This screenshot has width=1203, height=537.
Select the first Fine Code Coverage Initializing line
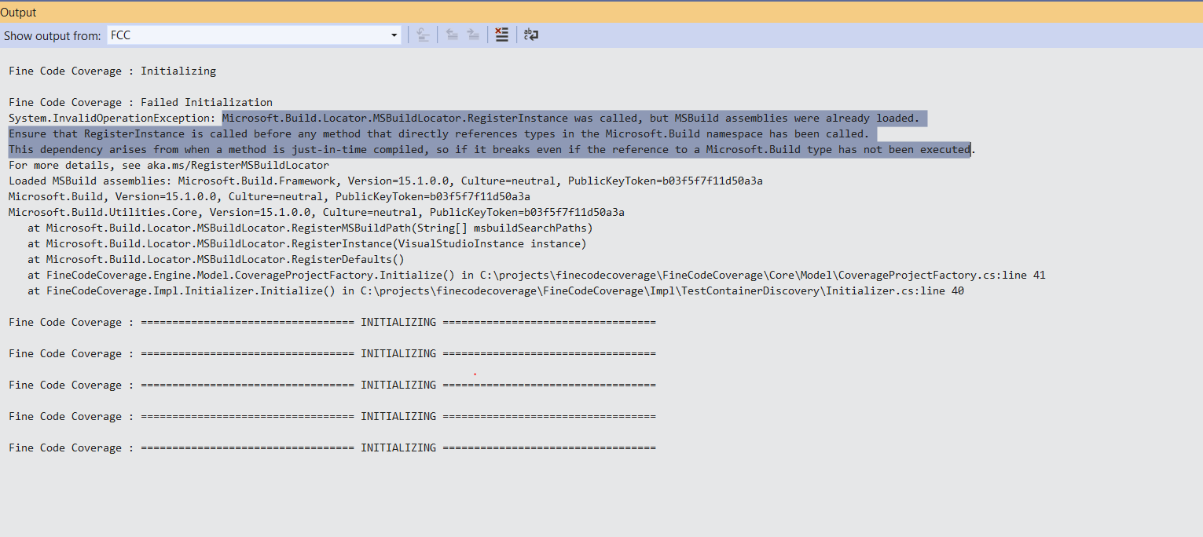point(112,71)
